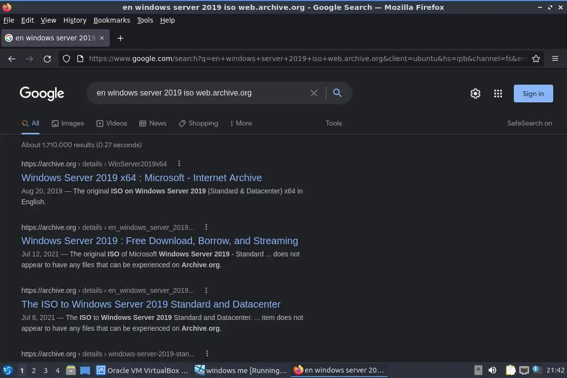Switch to workspace 3 in the taskbar
The image size is (567, 378).
[x=46, y=371]
